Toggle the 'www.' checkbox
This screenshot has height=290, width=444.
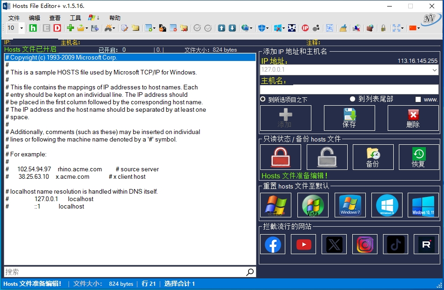pyautogui.click(x=418, y=100)
